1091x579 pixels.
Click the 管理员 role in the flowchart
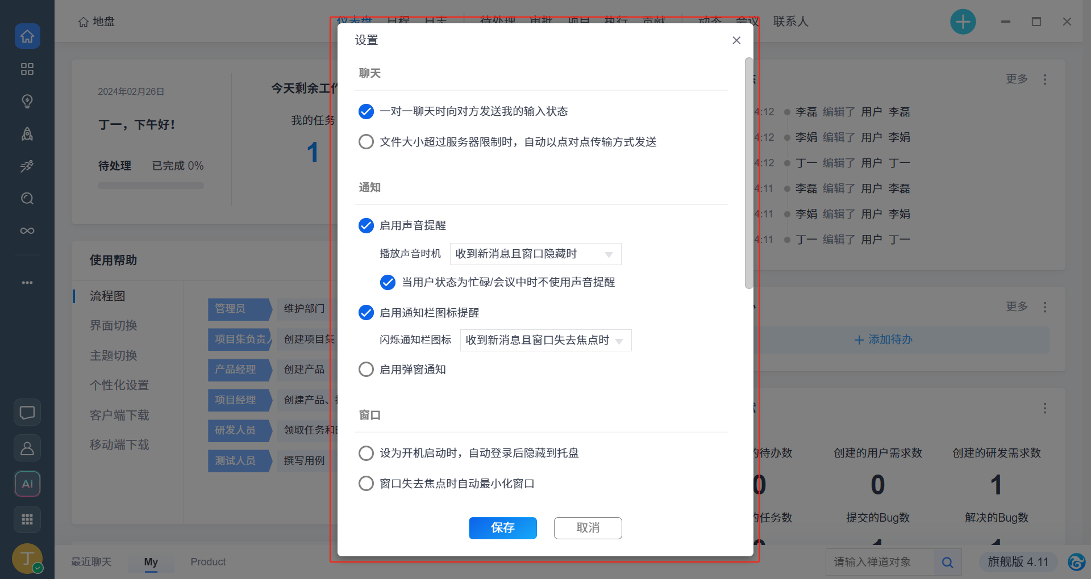point(239,309)
